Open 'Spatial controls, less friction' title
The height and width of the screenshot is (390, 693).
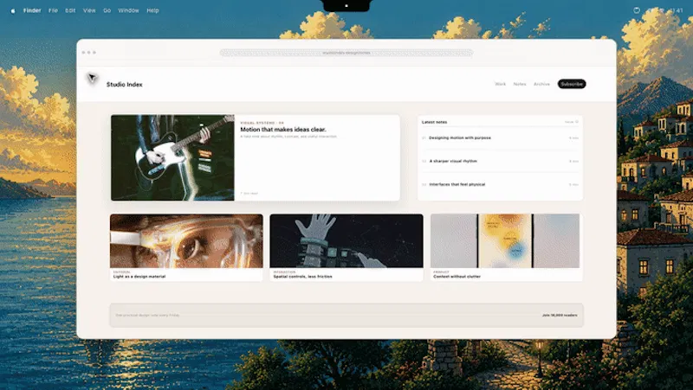tap(302, 277)
